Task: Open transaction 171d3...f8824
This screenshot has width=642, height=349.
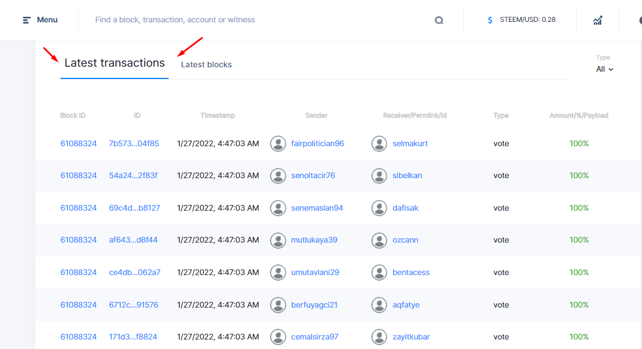Action: point(133,337)
